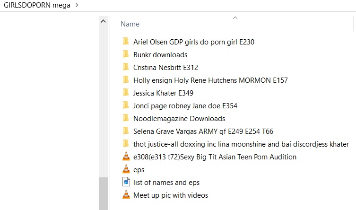Select the 'Bunkr downloads' folder name

(160, 55)
